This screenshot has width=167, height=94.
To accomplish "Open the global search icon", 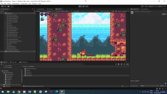I will tap(146, 6).
